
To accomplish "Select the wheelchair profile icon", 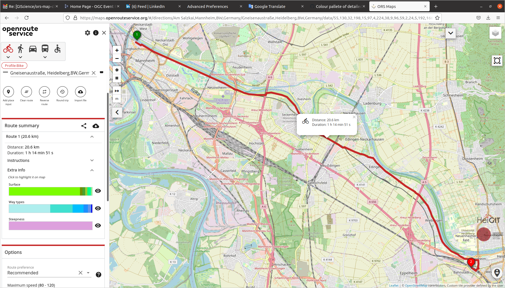I will [57, 49].
